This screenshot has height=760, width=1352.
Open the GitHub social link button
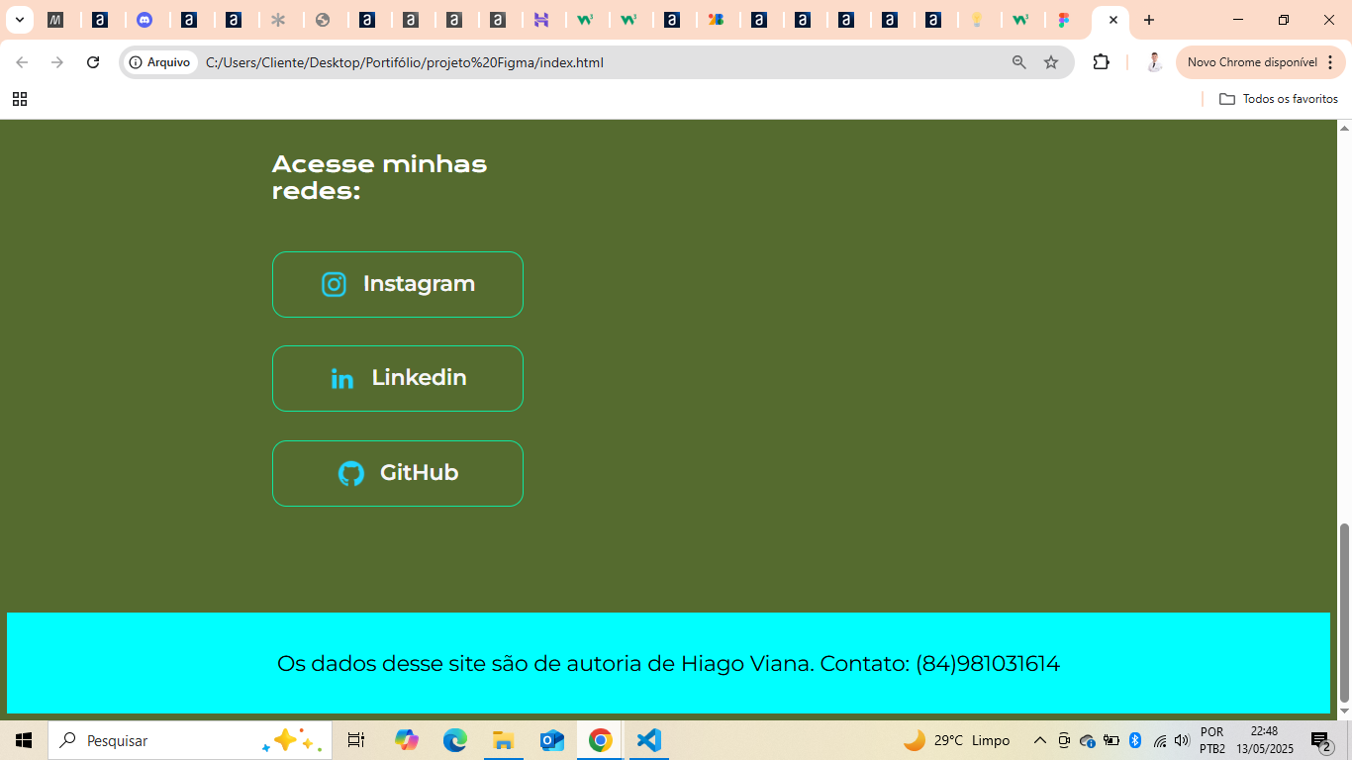coord(398,473)
